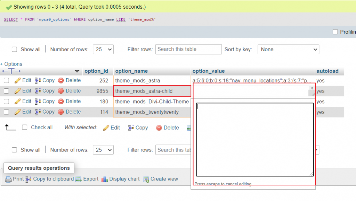Click the theme_mods_twentytwenty option name cell
356x201 pixels.
(x=152, y=112)
